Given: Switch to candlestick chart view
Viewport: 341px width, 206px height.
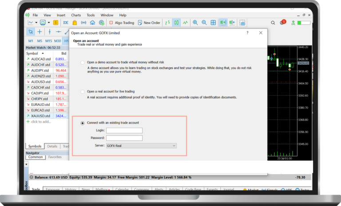Looking at the screenshot, I should (x=176, y=23).
